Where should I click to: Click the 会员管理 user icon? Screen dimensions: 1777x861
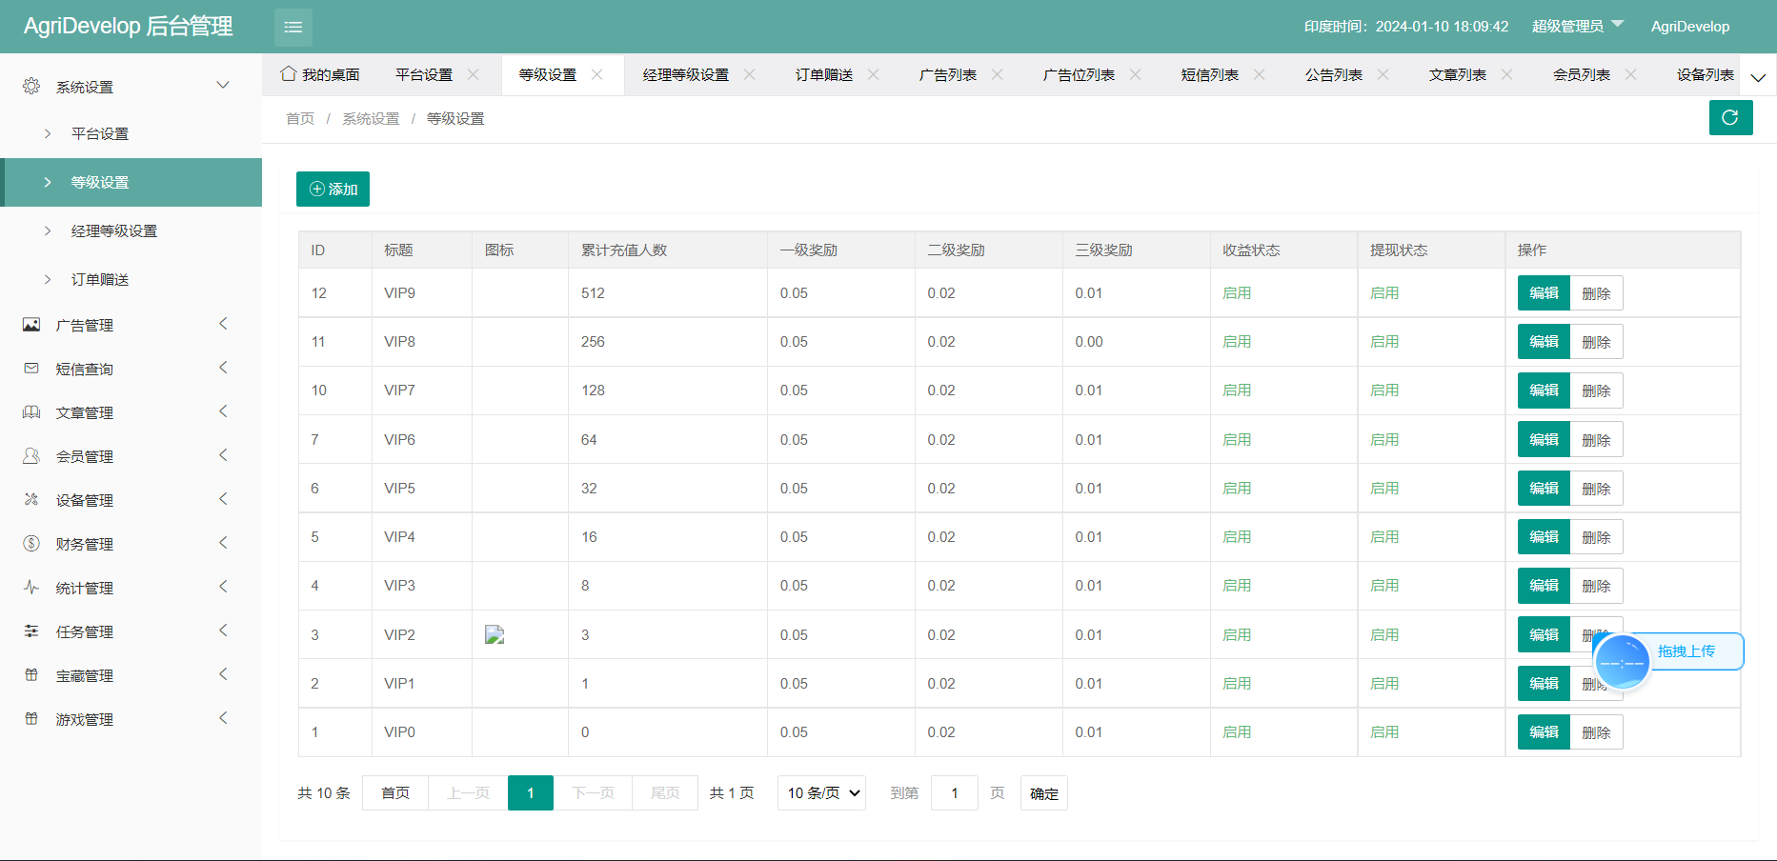31,456
